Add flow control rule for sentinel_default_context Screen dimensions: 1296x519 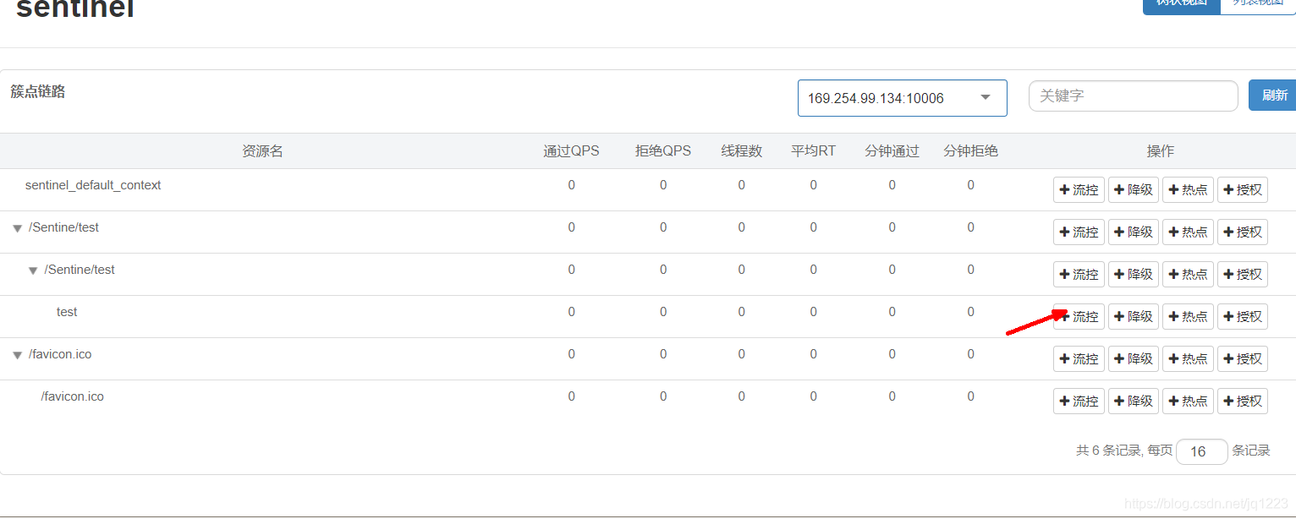click(x=1079, y=190)
